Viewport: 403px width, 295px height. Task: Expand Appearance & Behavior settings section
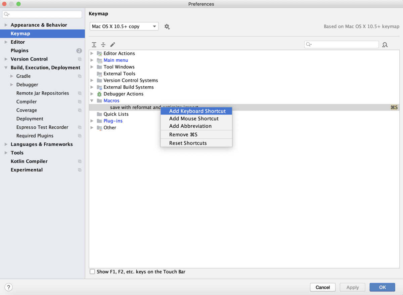(6, 25)
